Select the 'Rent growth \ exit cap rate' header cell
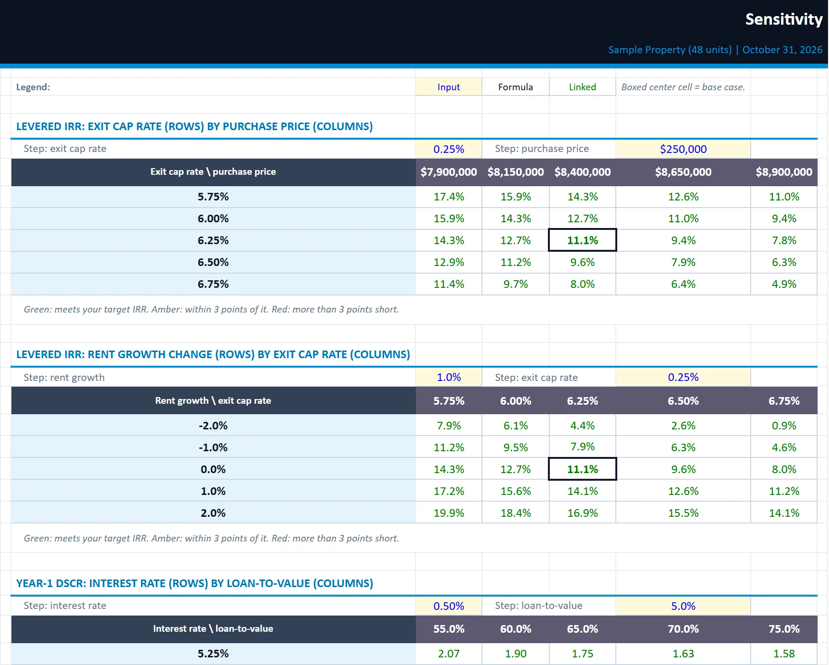Image resolution: width=829 pixels, height=665 pixels. tap(213, 400)
